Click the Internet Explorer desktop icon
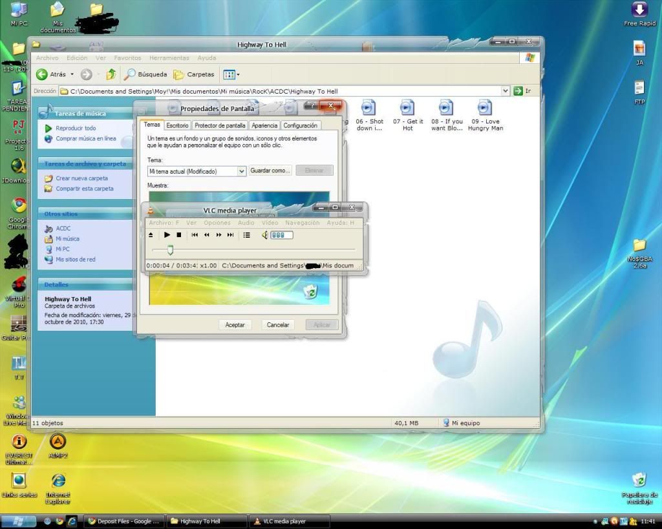Image resolution: width=662 pixels, height=529 pixels. point(58,488)
